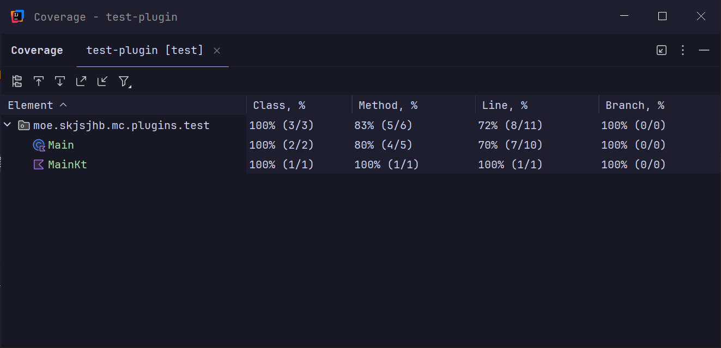The image size is (721, 348).
Task: Close the test-plugin [test] tab
Action: pos(217,51)
